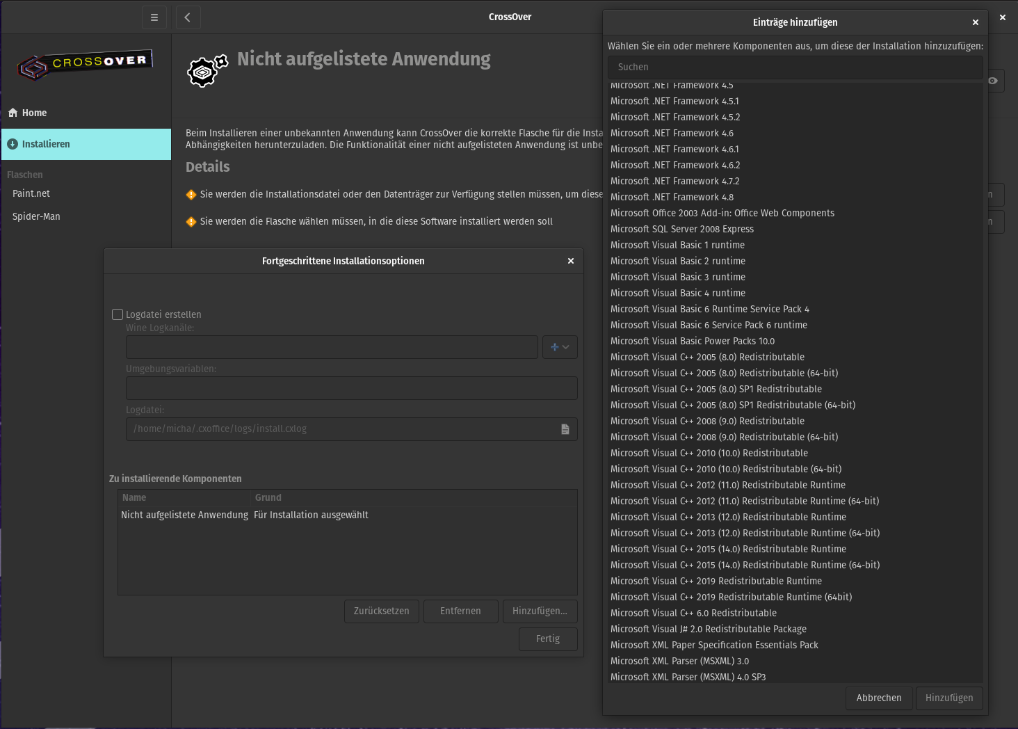Click warning icon beside Flasche wählen hint
The image size is (1018, 729).
(191, 222)
